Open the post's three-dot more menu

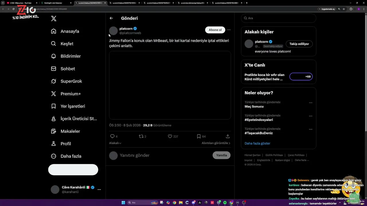click(x=229, y=30)
